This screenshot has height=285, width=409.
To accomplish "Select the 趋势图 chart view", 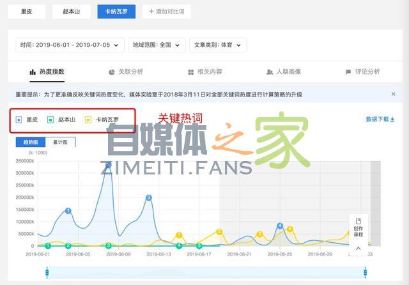I will pyautogui.click(x=31, y=142).
